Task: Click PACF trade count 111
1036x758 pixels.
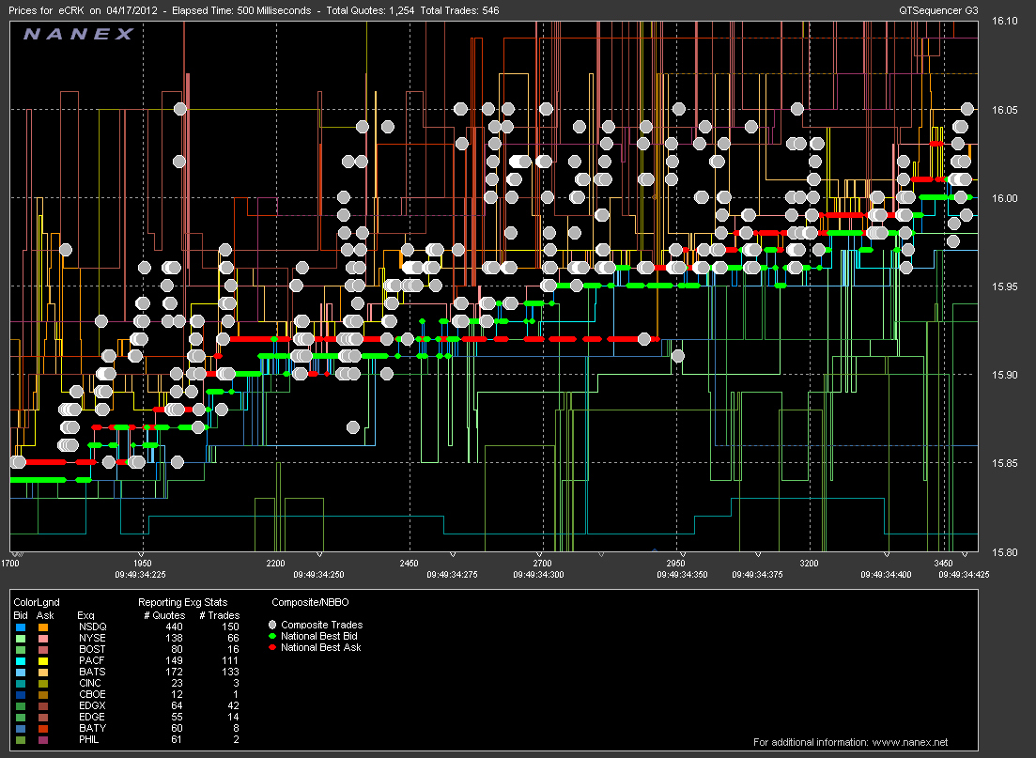Action: click(230, 660)
